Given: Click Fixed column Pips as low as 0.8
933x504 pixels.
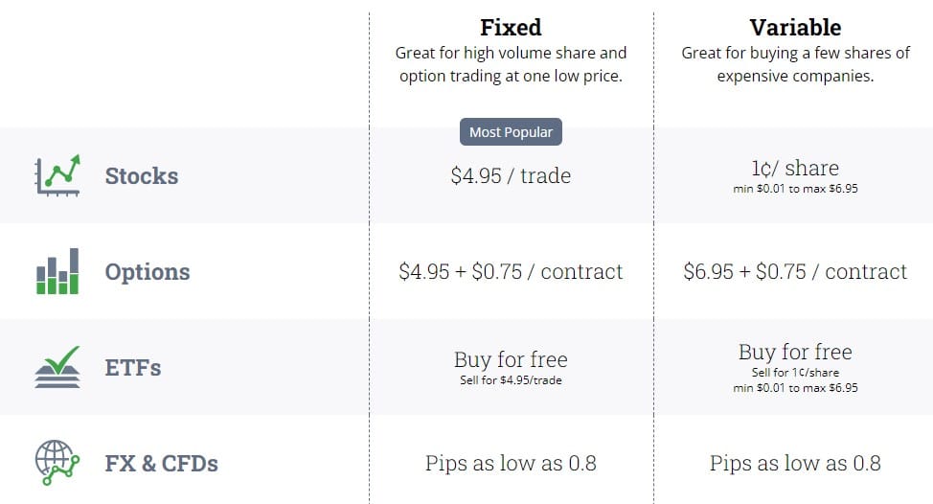Looking at the screenshot, I should click(x=511, y=464).
